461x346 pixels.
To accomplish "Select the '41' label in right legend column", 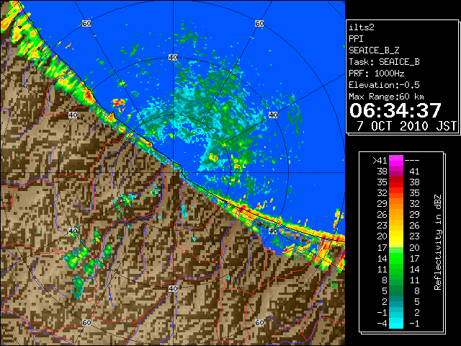I will point(414,172).
